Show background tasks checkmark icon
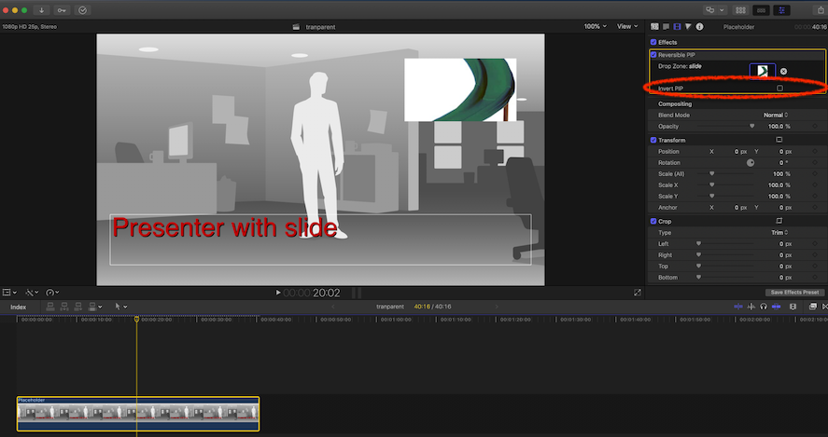 coord(82,10)
